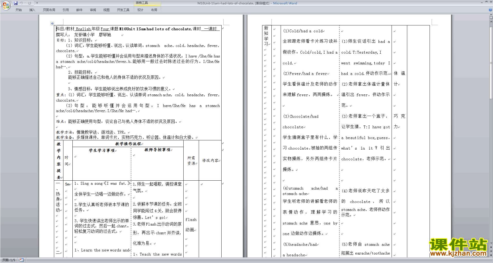Click the red '重点' heading text
Viewport: 493px width, 263px height.
pyautogui.click(x=60, y=95)
